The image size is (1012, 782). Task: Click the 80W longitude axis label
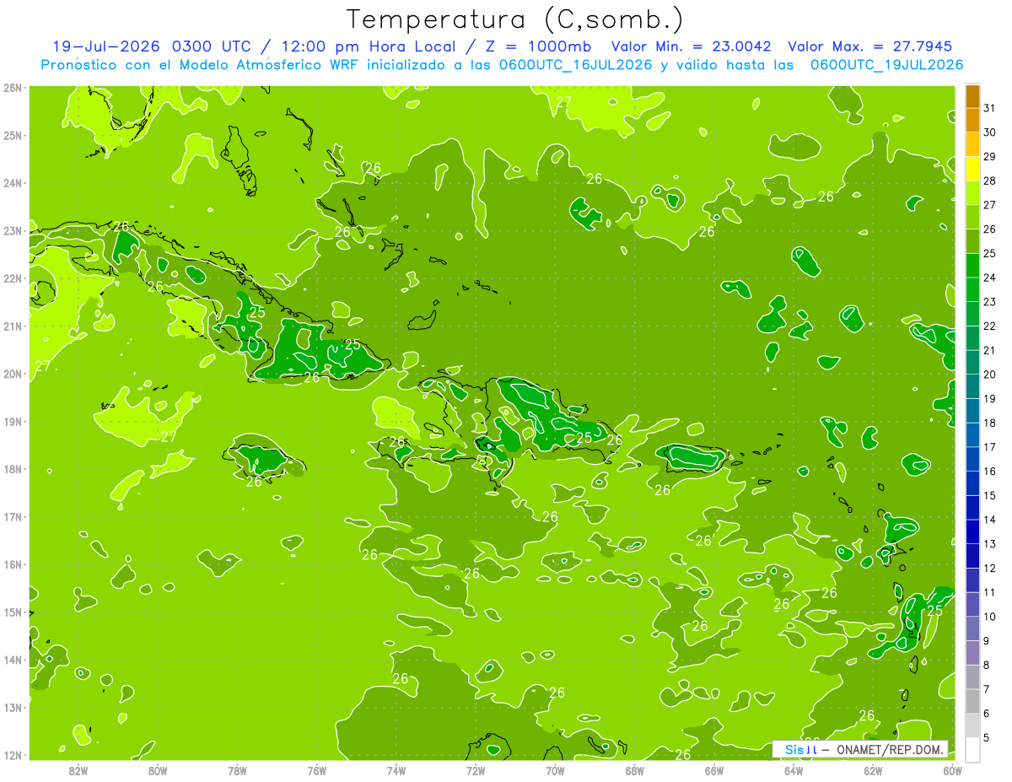158,770
